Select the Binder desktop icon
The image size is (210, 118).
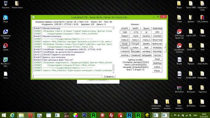pyautogui.click(x=179, y=61)
